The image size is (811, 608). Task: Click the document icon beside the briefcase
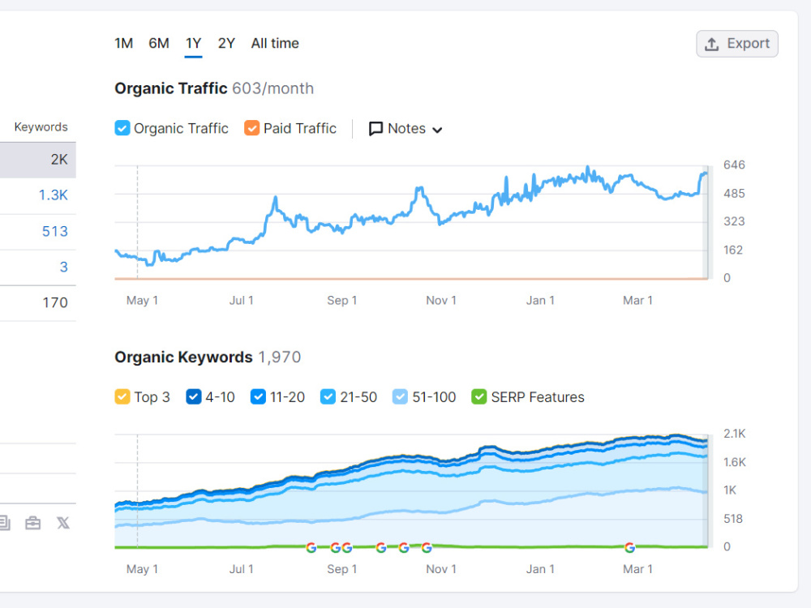(x=5, y=523)
